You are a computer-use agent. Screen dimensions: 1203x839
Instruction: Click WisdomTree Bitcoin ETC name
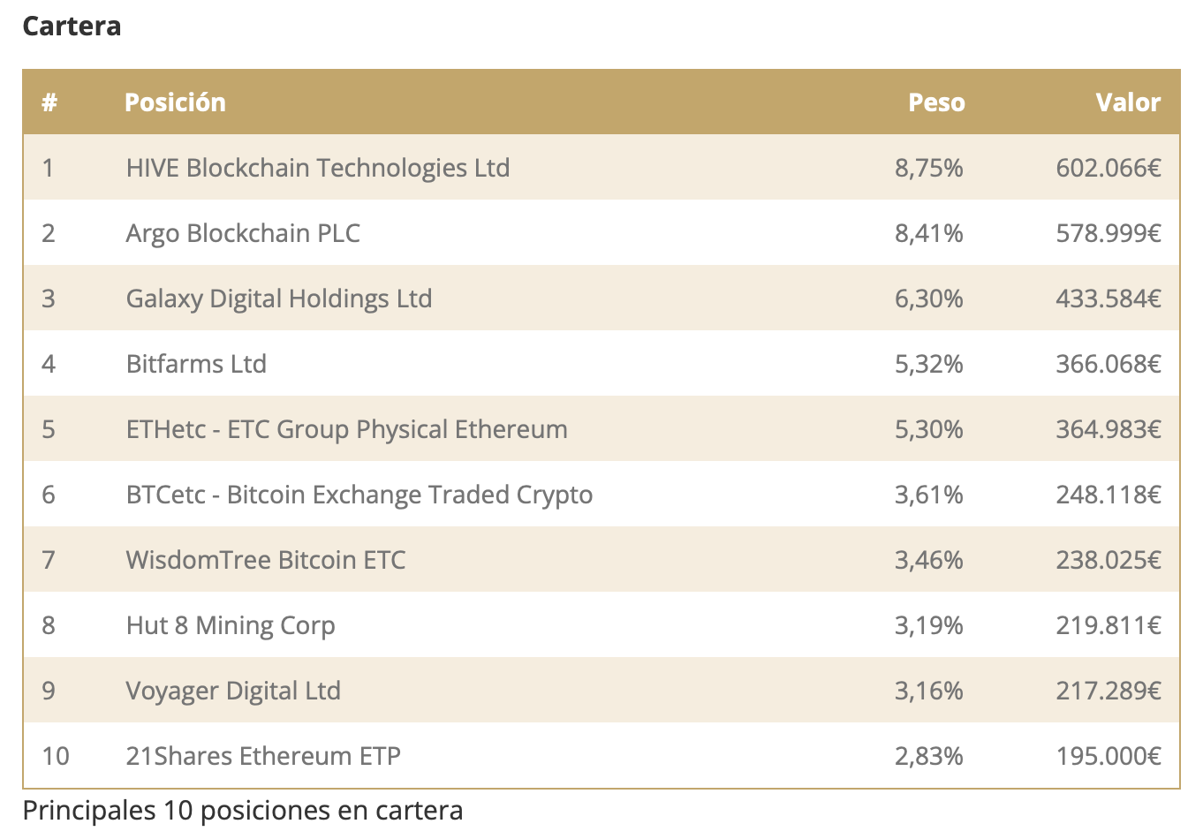[x=266, y=560]
